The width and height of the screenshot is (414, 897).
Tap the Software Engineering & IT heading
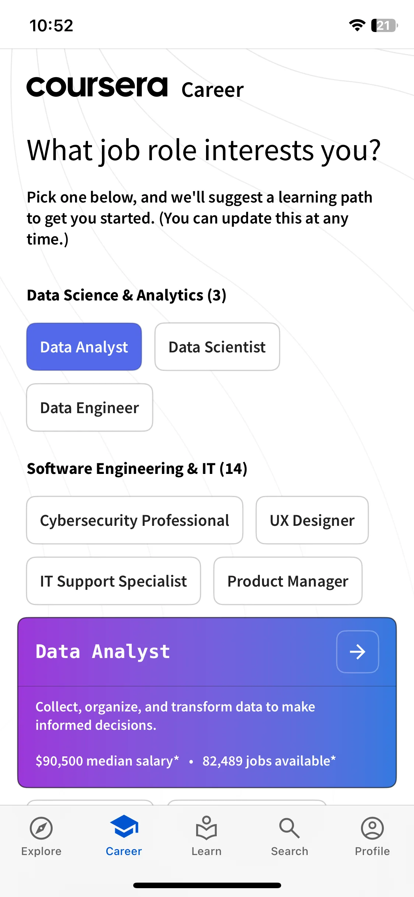137,469
